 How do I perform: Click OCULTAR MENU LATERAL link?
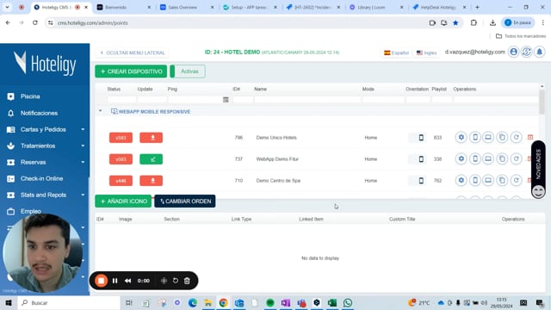(133, 53)
